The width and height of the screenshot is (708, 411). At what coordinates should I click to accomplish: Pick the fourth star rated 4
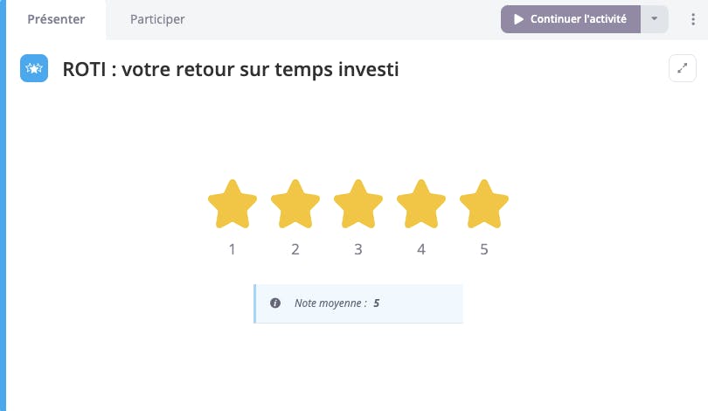click(421, 204)
